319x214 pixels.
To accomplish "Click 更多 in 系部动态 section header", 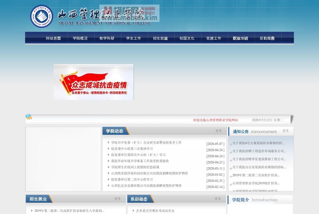I will [218, 198].
